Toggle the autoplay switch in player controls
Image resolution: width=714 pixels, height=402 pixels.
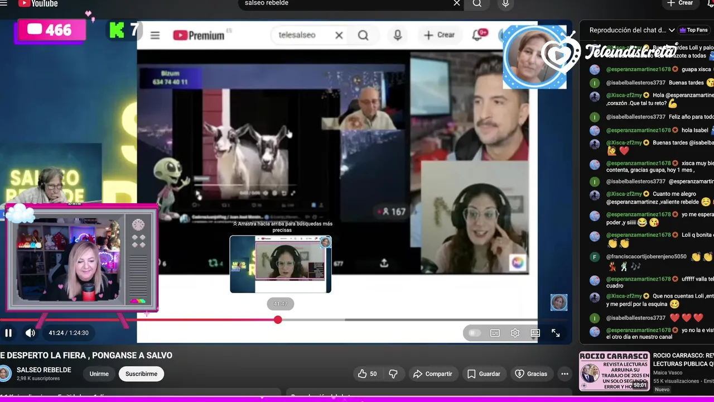[475, 333]
